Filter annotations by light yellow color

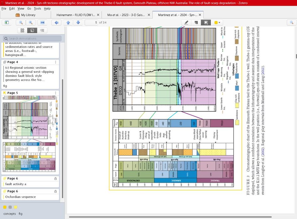[16, 207]
